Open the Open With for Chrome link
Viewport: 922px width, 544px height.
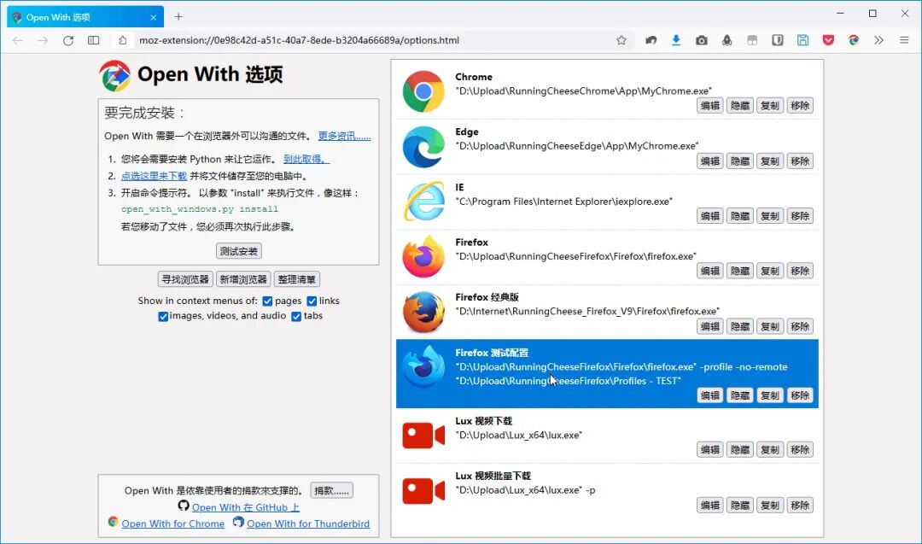(172, 524)
